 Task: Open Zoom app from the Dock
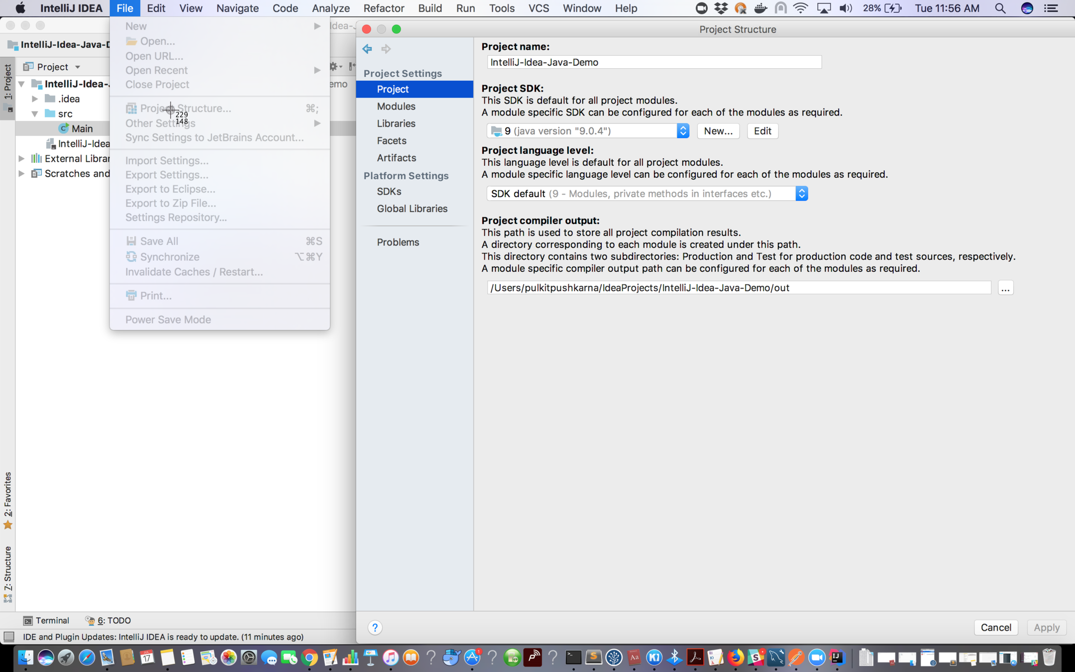(x=817, y=658)
